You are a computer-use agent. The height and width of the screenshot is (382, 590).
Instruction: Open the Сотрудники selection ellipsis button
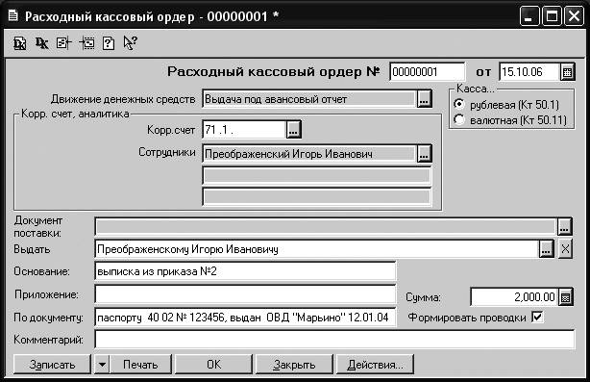pyautogui.click(x=424, y=154)
